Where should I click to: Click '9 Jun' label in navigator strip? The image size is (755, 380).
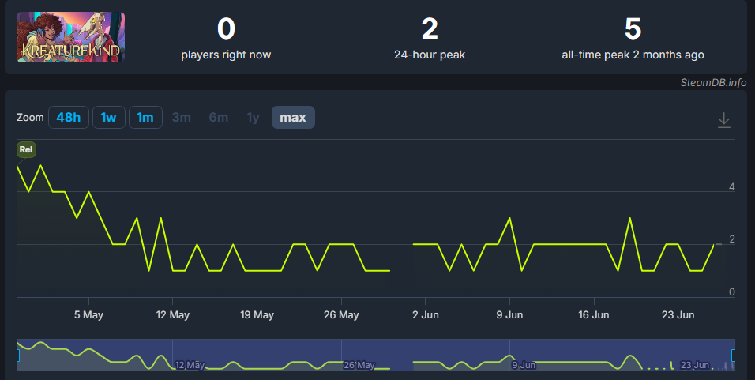(524, 365)
